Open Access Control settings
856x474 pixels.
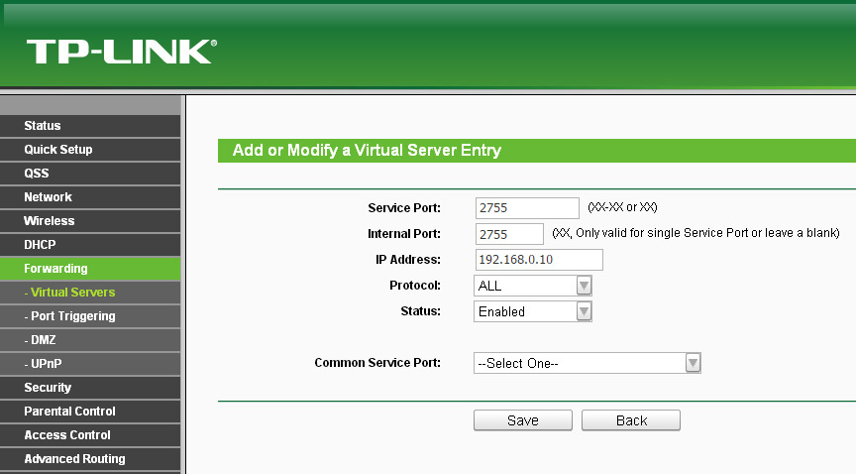[90, 435]
